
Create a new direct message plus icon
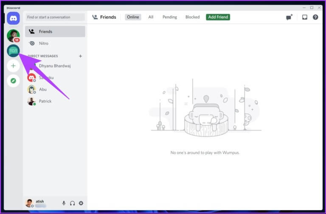tap(80, 56)
